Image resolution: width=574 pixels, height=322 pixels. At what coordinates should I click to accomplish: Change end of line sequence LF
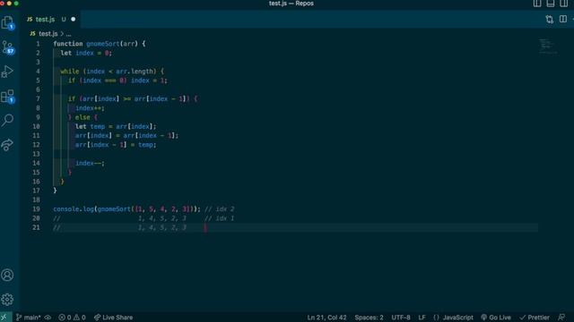422,318
